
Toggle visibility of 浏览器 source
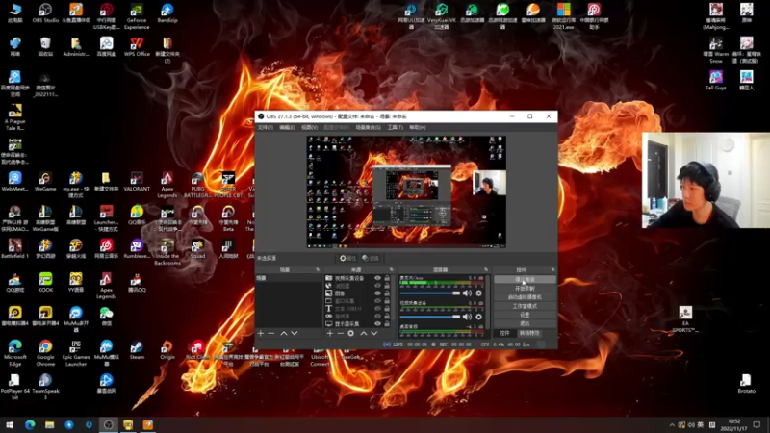point(377,286)
